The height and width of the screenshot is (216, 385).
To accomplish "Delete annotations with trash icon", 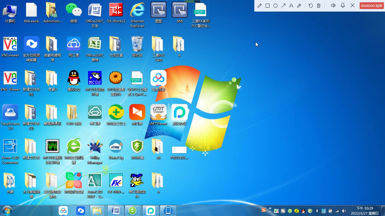I will (x=319, y=6).
